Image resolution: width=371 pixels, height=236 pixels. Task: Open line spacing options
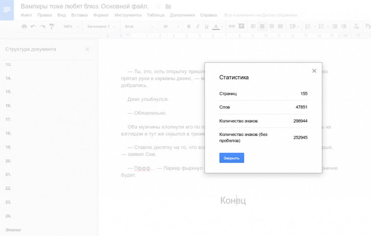(293, 26)
